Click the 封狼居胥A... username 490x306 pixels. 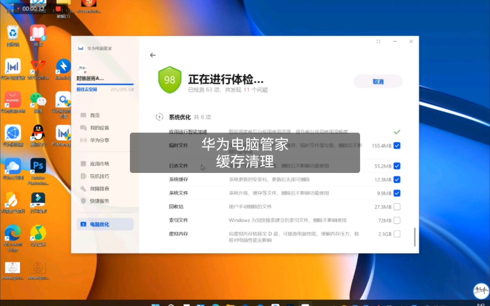point(90,78)
